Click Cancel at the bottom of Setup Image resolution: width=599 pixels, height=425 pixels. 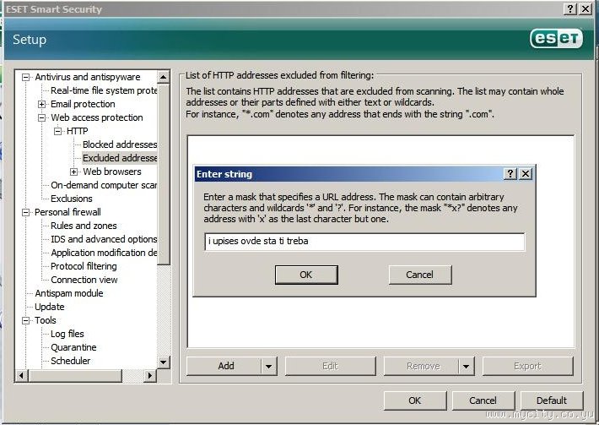point(483,400)
